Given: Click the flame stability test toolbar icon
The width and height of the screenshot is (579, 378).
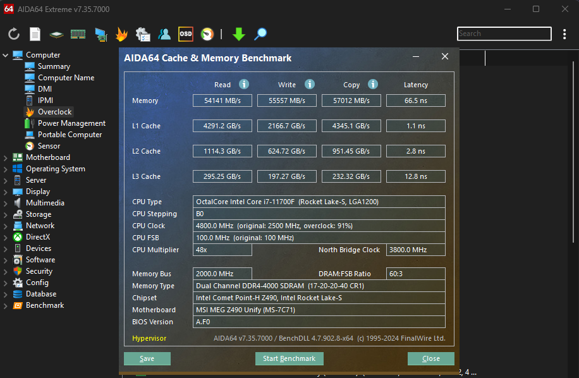Looking at the screenshot, I should 121,34.
